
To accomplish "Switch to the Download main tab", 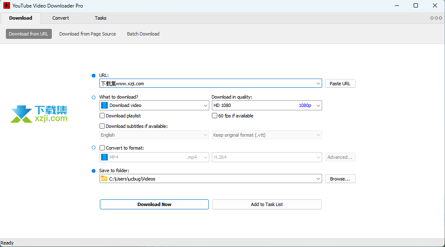I will pos(21,18).
